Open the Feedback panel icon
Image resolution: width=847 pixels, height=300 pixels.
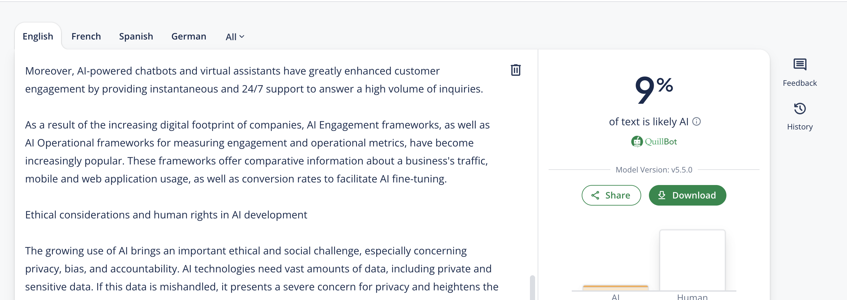(x=800, y=65)
